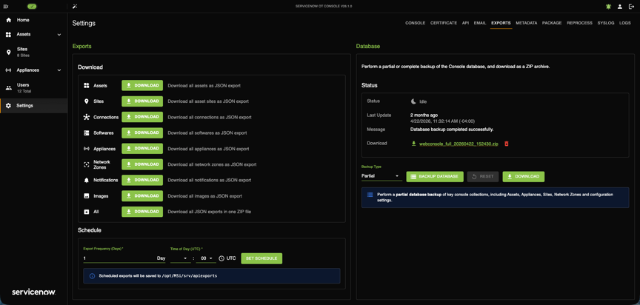
Task: Select Settings in sidebar
Action: tap(34, 106)
